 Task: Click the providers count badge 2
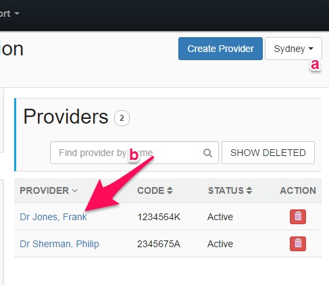pos(122,118)
